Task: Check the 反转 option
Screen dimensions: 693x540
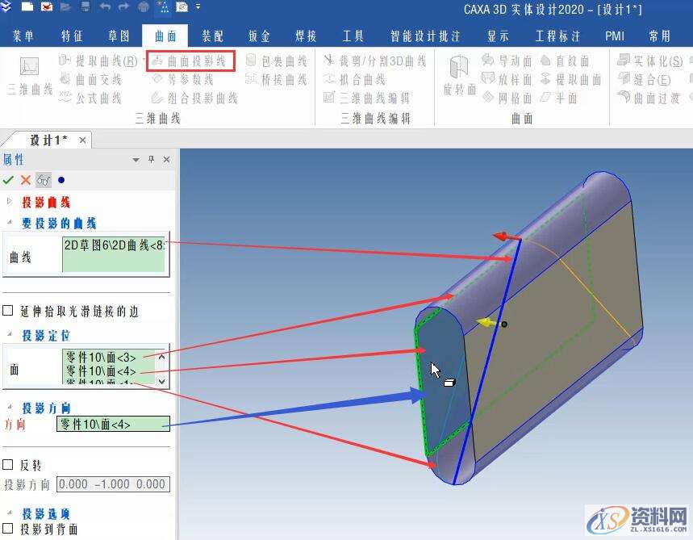Action: point(9,463)
